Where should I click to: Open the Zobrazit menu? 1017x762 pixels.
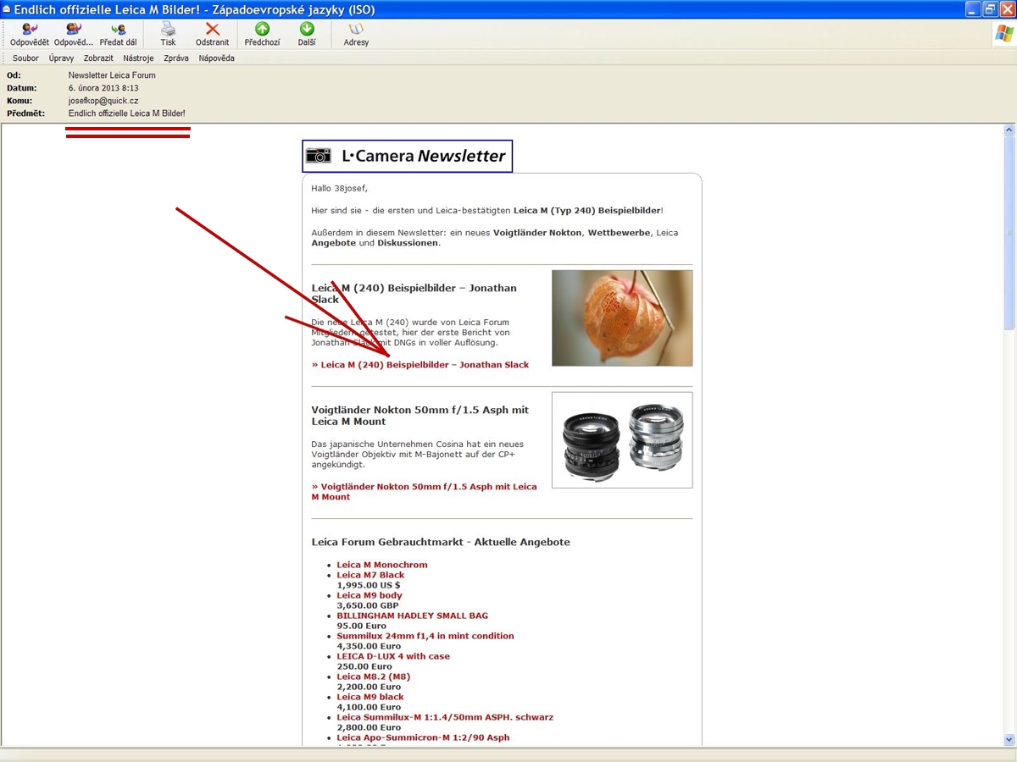[x=98, y=58]
